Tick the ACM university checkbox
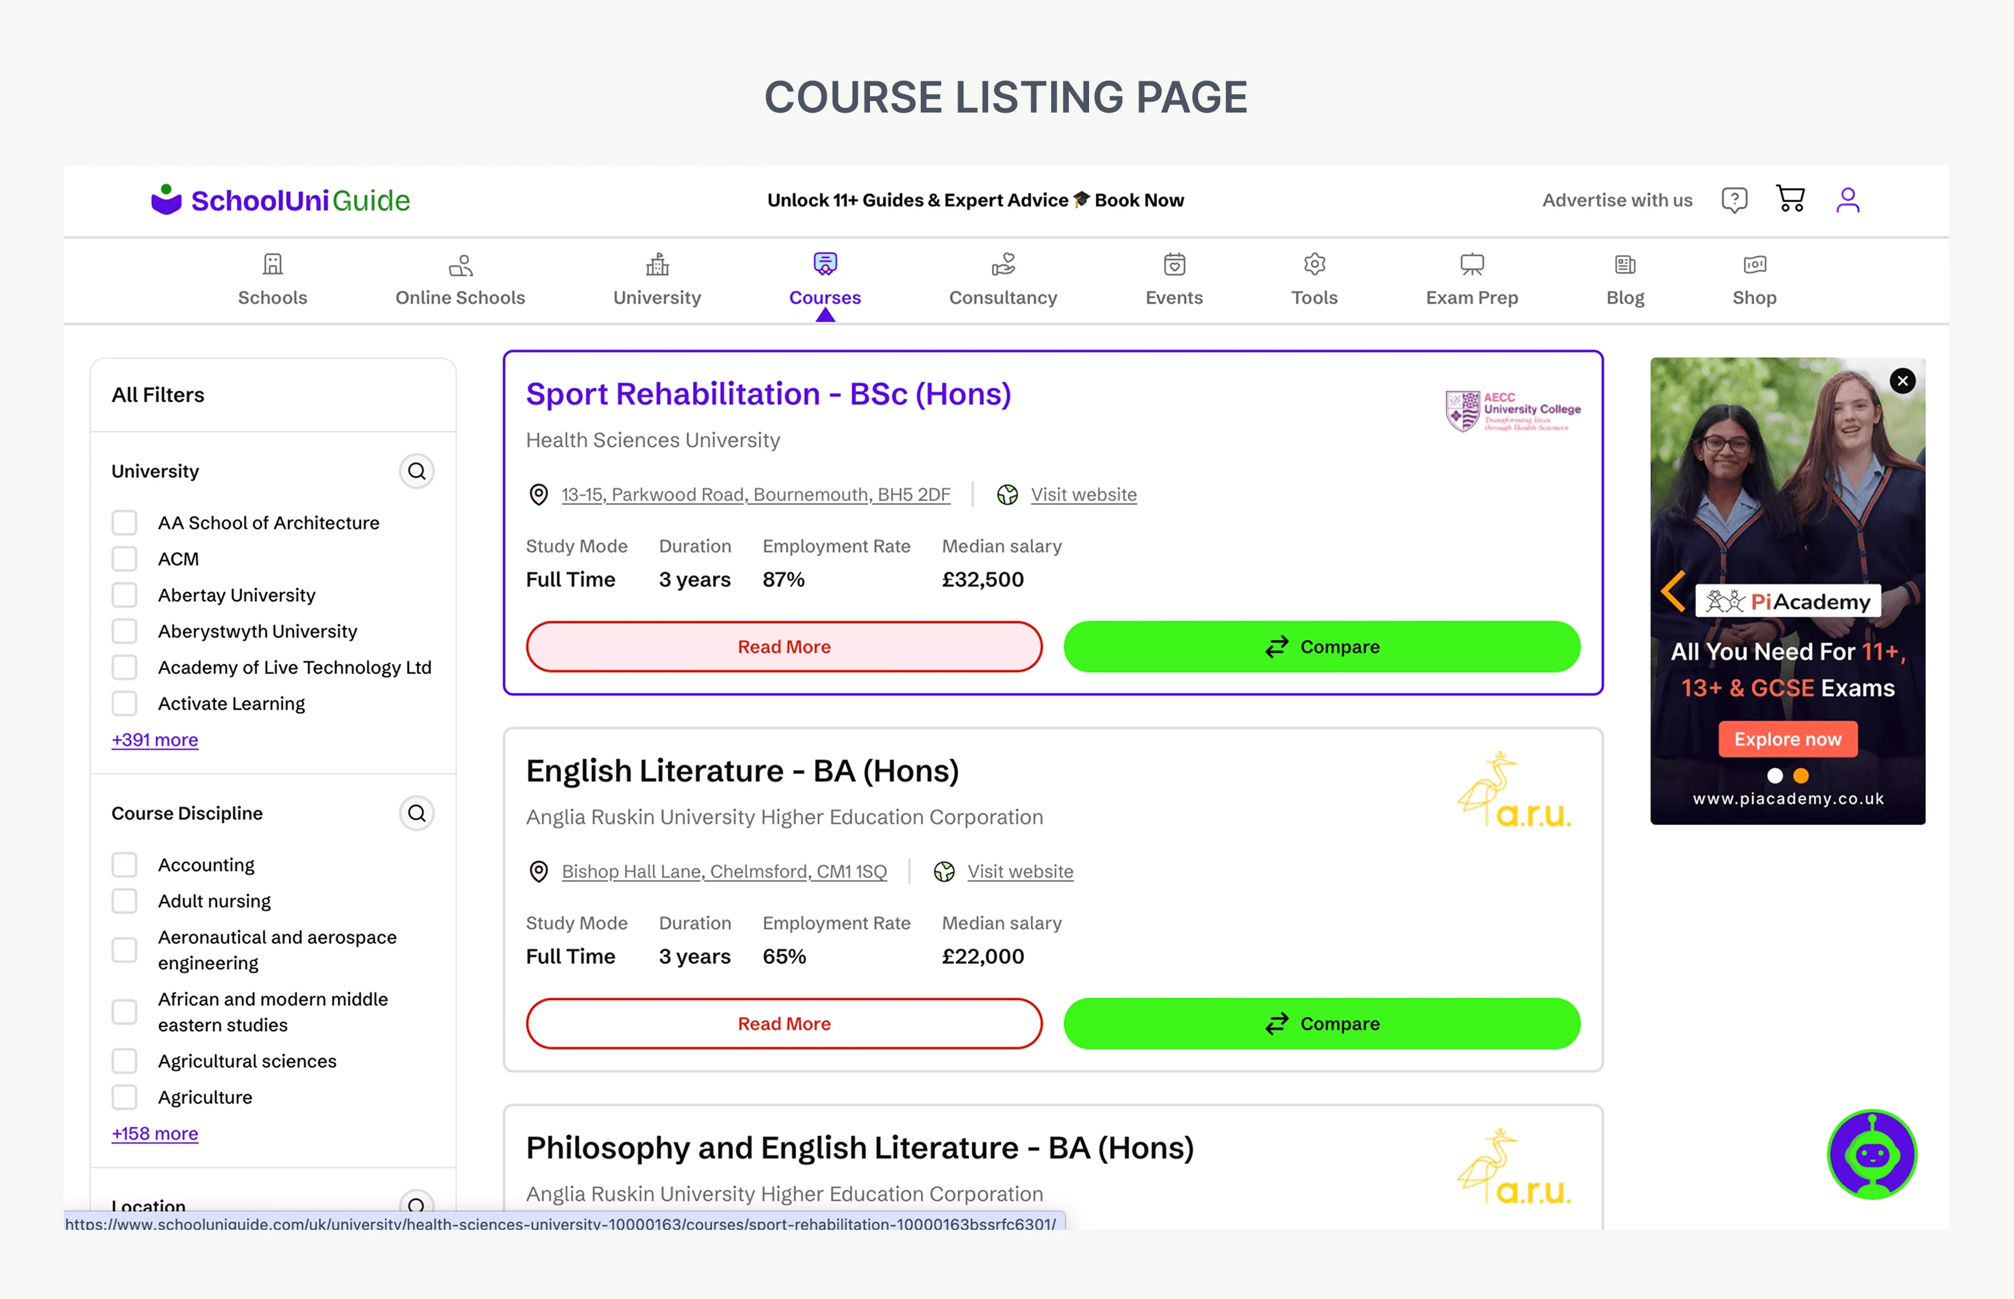Image resolution: width=2014 pixels, height=1299 pixels. tap(125, 559)
